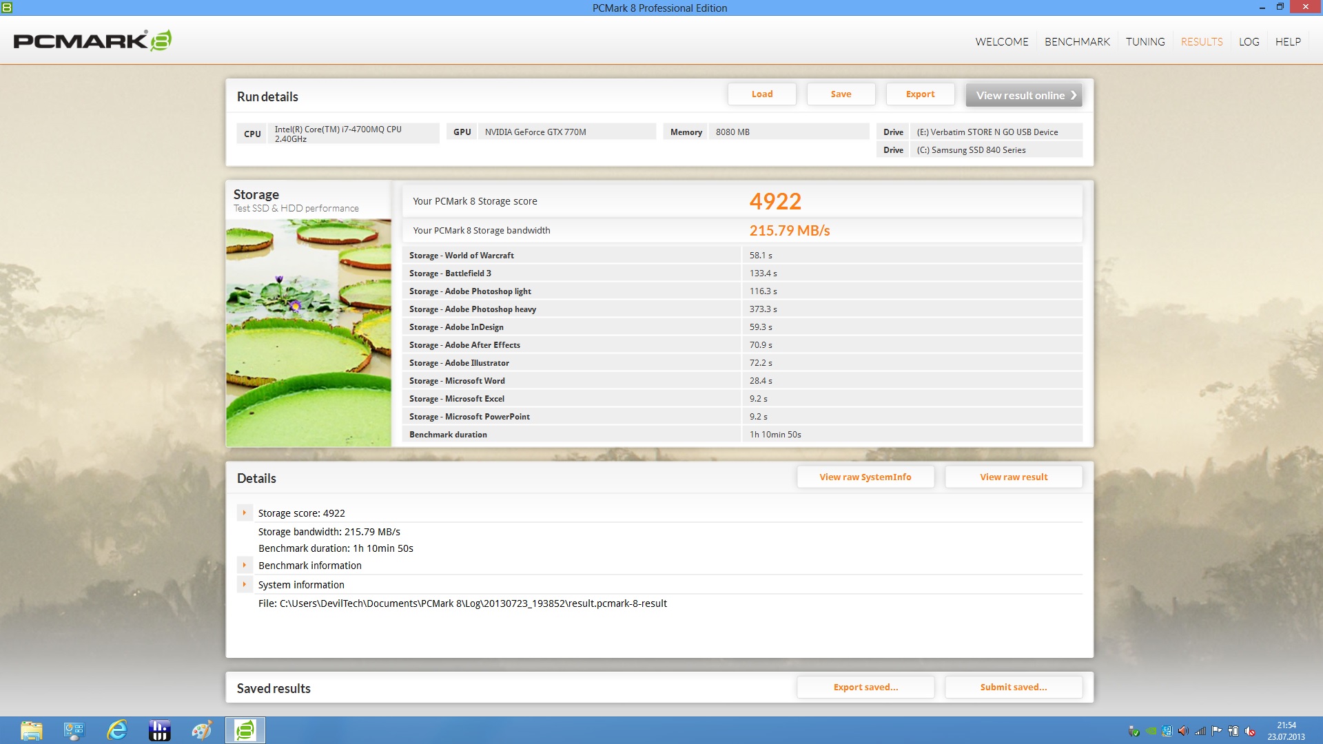Screen dimensions: 1323x744
Task: Click the Storage test lily pad thumbnail
Action: pos(309,333)
